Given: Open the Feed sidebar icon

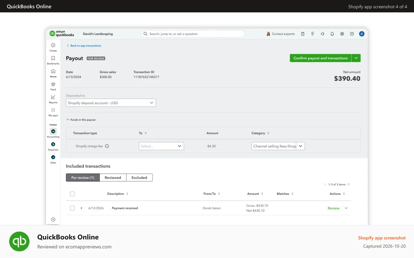Looking at the screenshot, I should (x=53, y=86).
